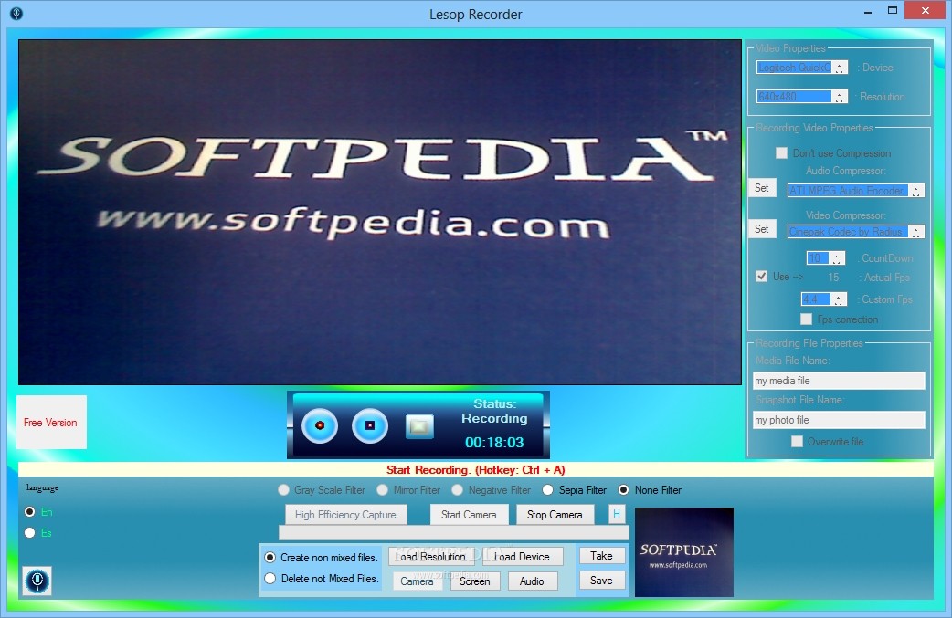
Task: Click the Free Version label box
Action: pyautogui.click(x=51, y=422)
